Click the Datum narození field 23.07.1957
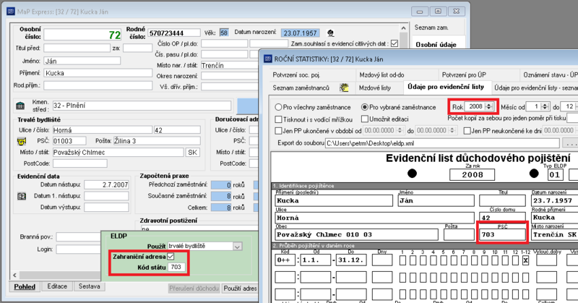Screen dimensions: 578x303 300,33
